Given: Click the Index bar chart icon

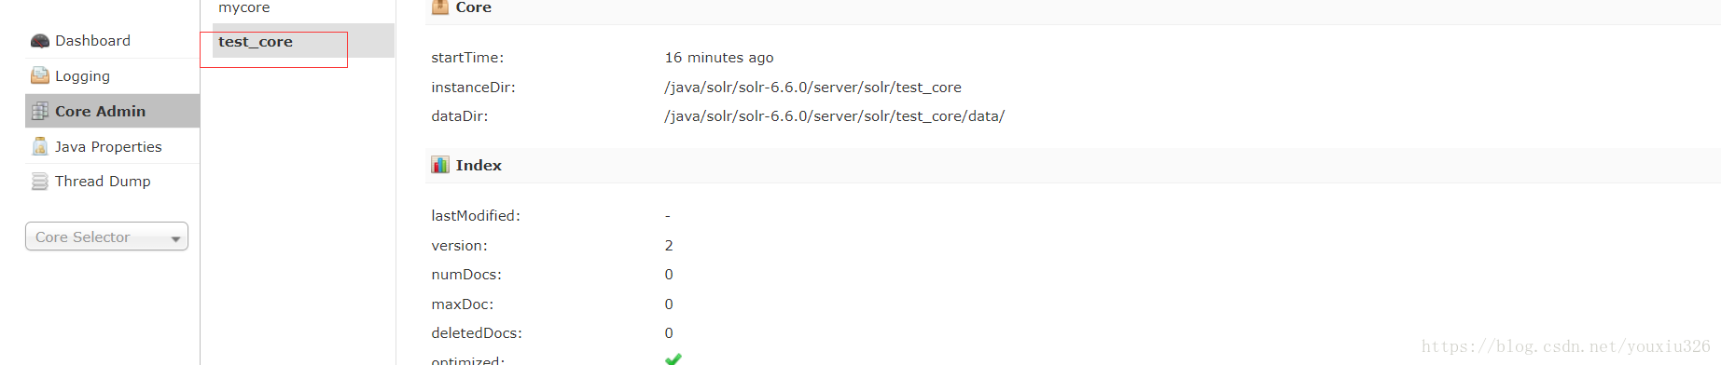Looking at the screenshot, I should tap(440, 165).
